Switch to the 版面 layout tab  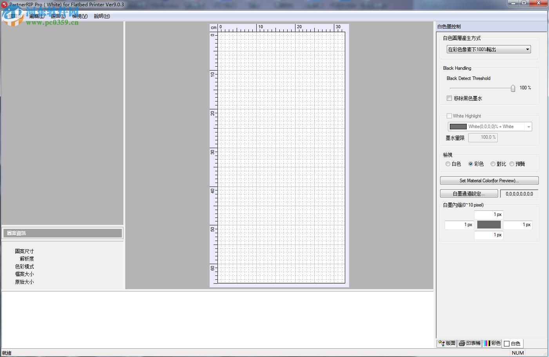(447, 343)
